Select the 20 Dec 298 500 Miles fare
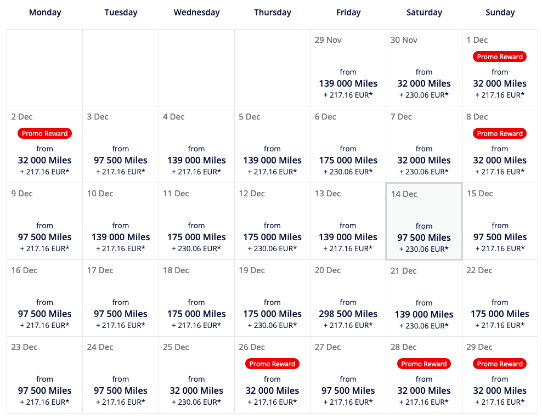 (x=348, y=314)
